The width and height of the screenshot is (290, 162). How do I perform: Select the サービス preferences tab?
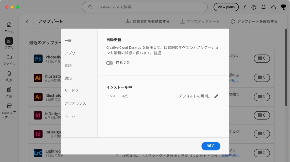point(71,91)
